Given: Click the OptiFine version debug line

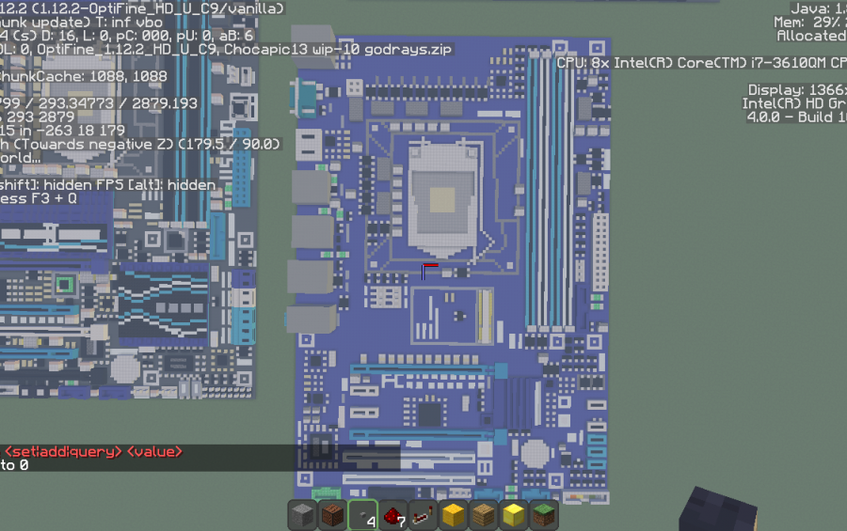Looking at the screenshot, I should tap(141, 8).
